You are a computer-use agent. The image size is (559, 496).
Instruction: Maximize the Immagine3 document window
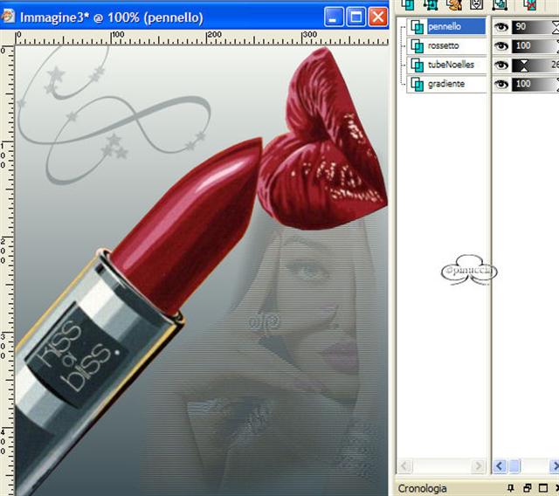(355, 17)
